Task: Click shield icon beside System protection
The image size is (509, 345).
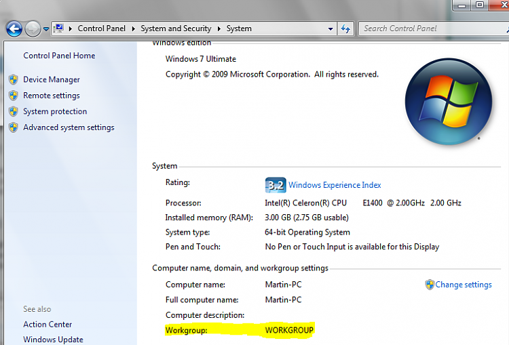Action: [x=14, y=111]
